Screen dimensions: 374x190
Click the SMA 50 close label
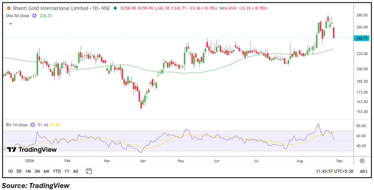[18, 16]
